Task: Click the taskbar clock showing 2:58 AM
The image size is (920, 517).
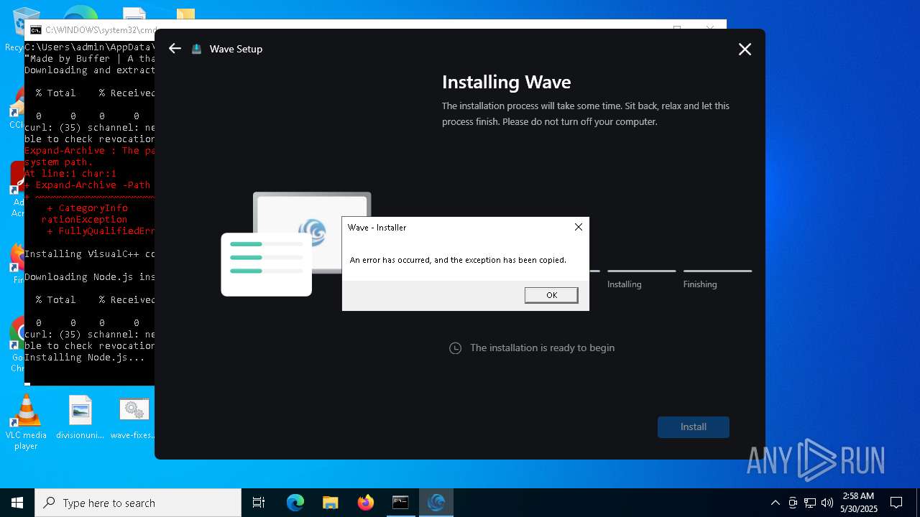Action: 860,503
